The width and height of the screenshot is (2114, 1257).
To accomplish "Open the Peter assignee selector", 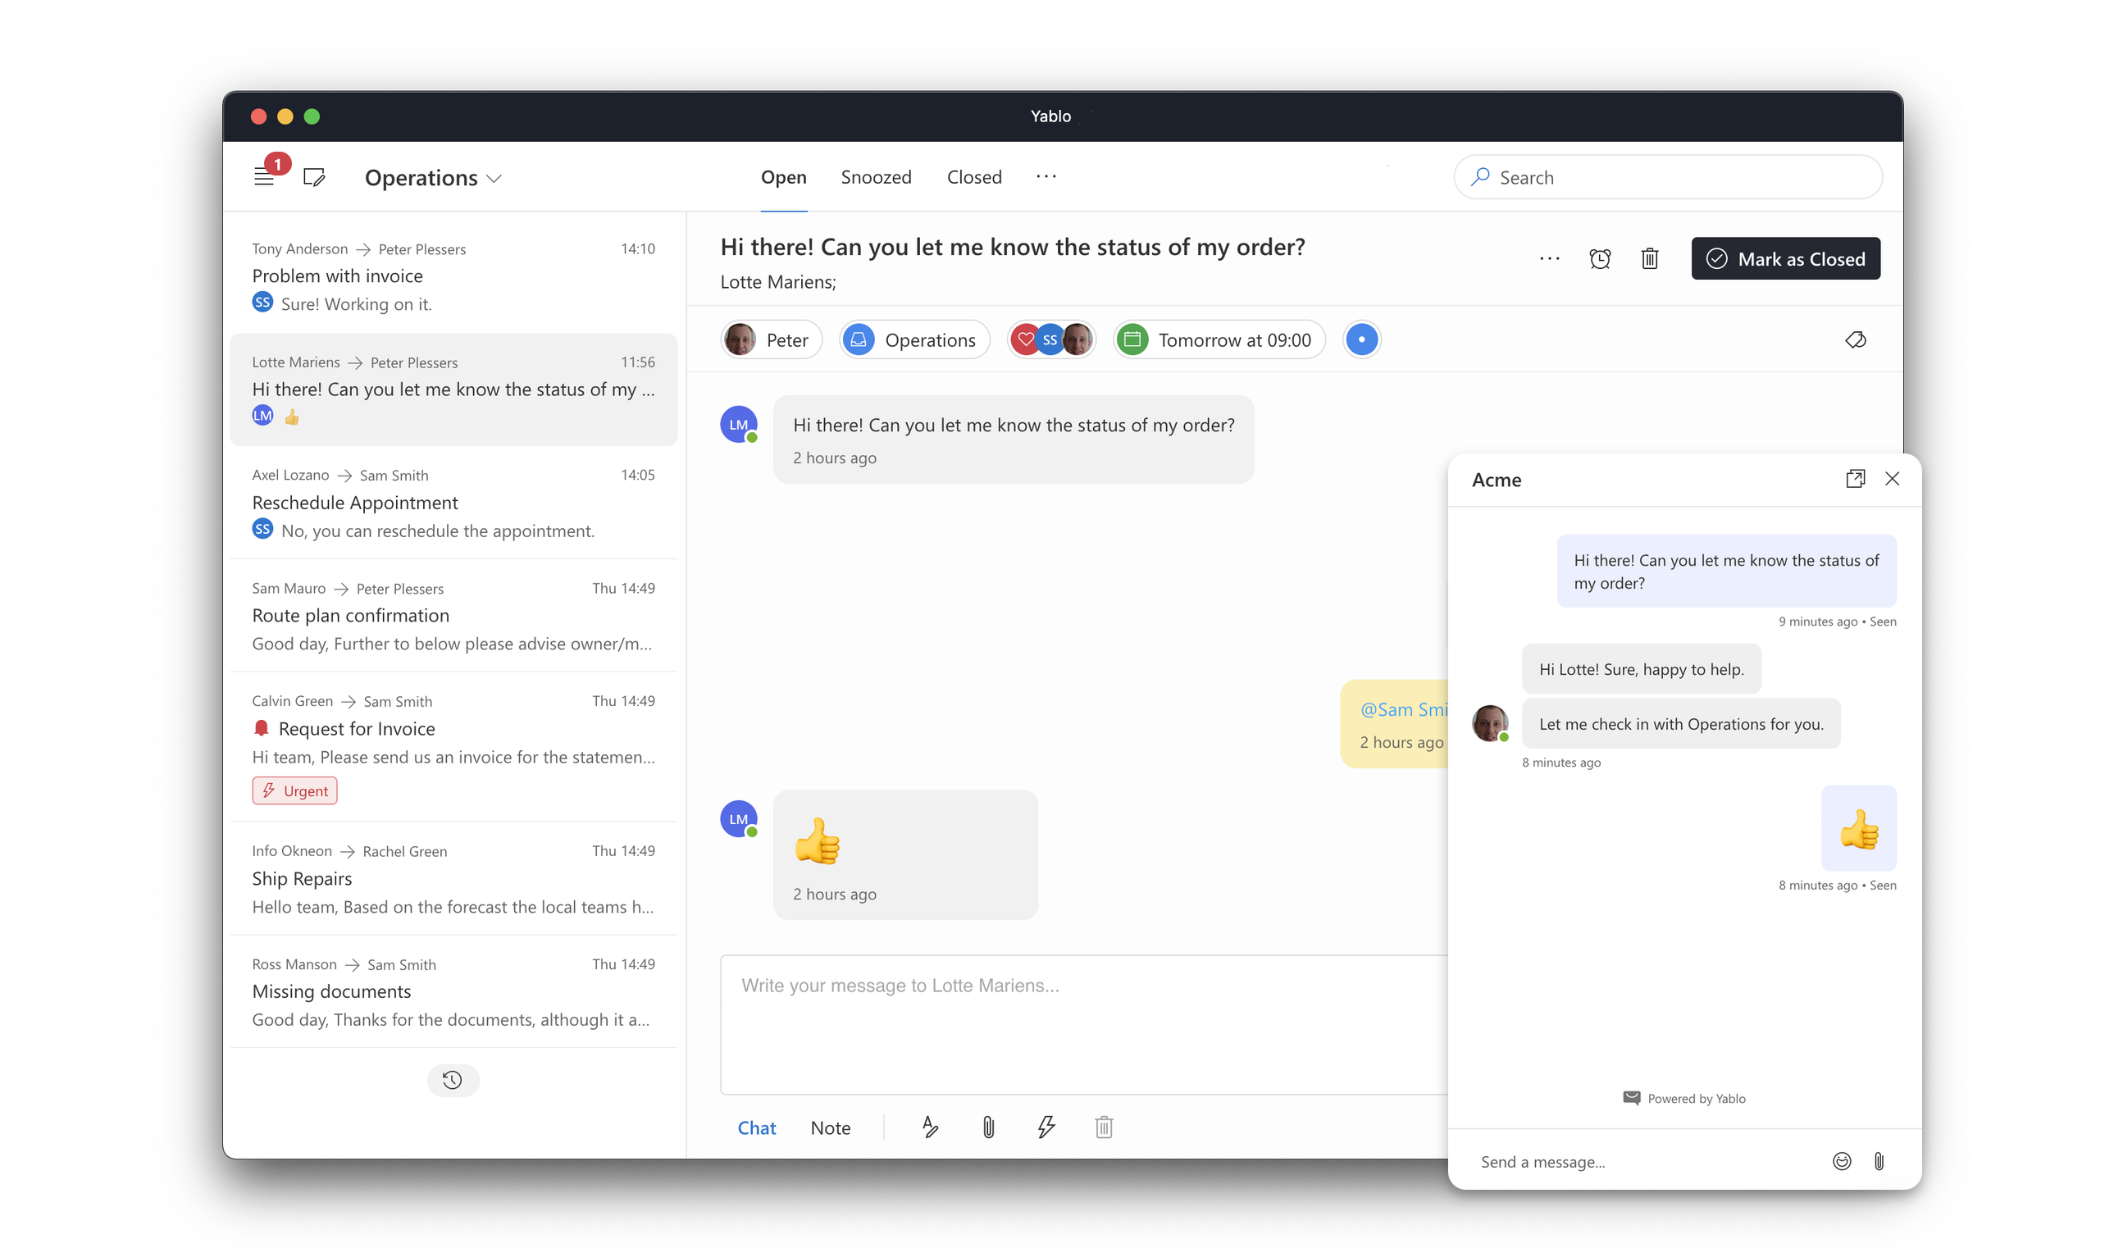I will tap(771, 339).
